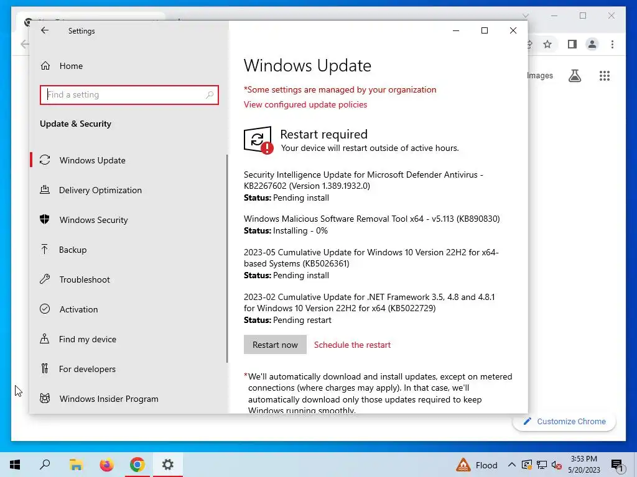637x477 pixels.
Task: Open the Chrome profile avatar
Action: 592,44
